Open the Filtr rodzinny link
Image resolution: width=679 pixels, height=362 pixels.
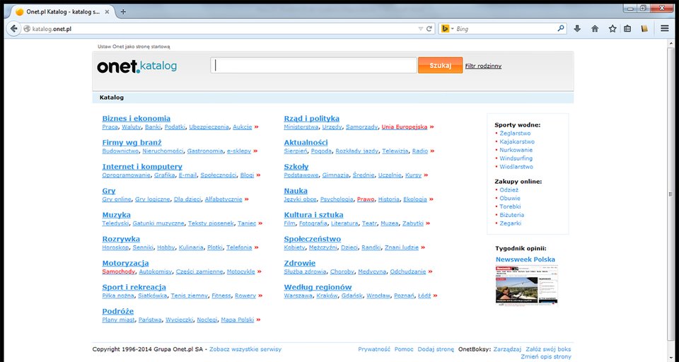[483, 66]
